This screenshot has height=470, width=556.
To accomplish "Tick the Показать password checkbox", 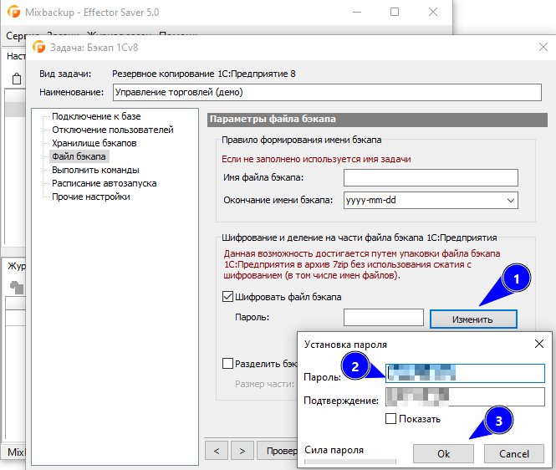I will point(390,418).
